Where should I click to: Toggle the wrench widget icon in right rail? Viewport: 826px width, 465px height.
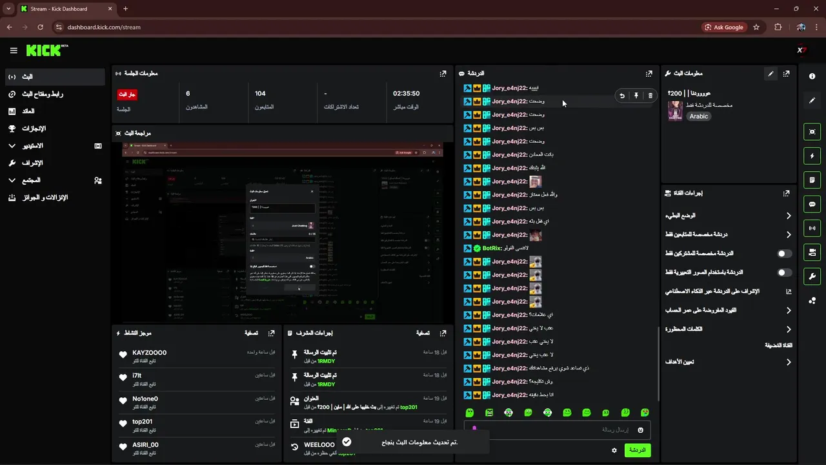click(x=812, y=276)
